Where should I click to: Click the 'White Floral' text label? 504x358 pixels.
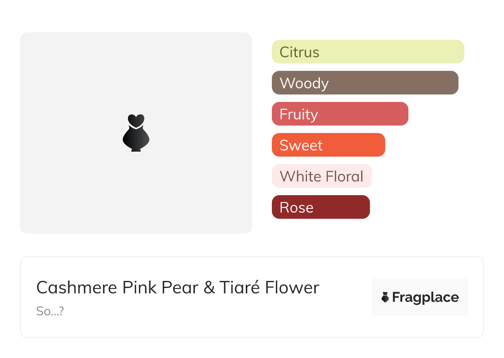tap(321, 177)
